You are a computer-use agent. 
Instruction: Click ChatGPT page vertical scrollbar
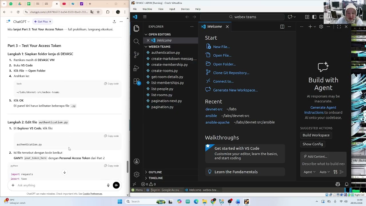point(128,167)
